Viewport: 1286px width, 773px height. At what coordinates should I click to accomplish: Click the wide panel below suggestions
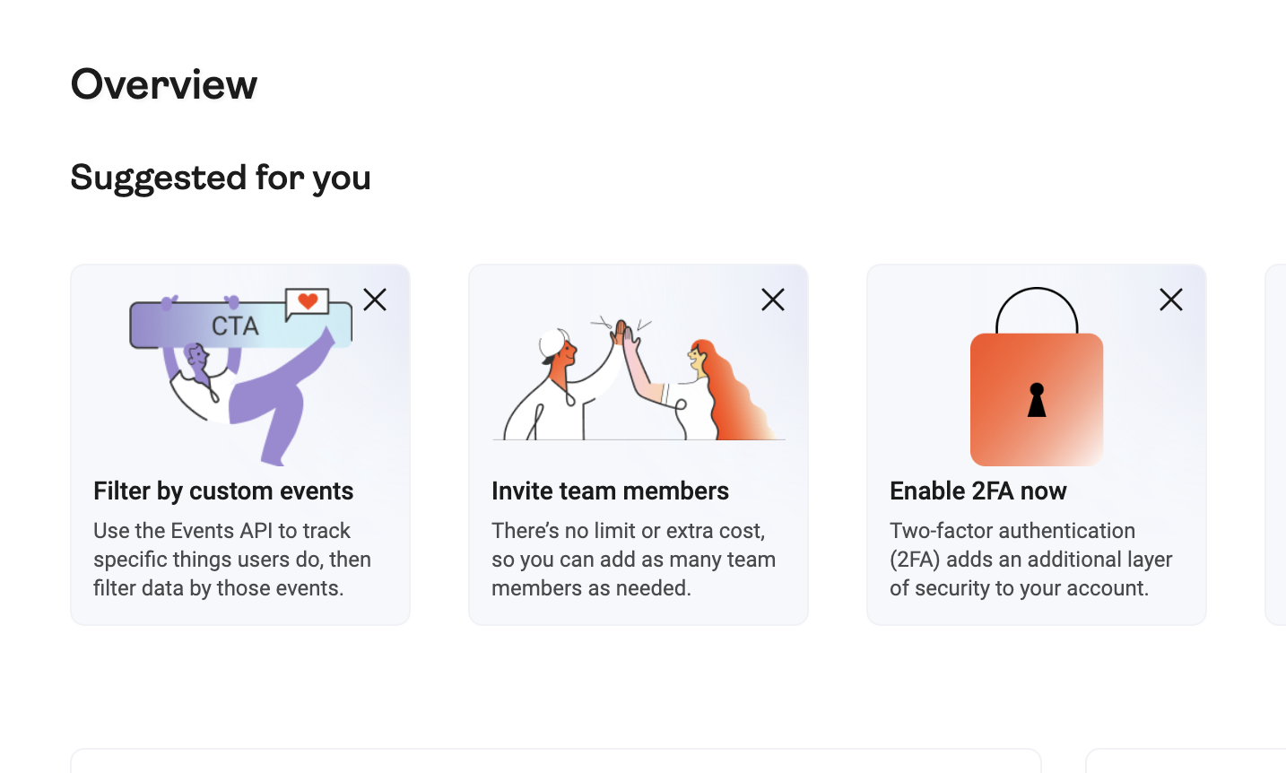556,761
